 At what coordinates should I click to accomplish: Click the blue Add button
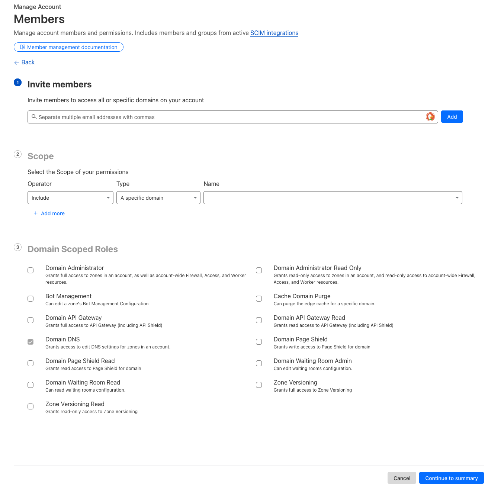(452, 117)
